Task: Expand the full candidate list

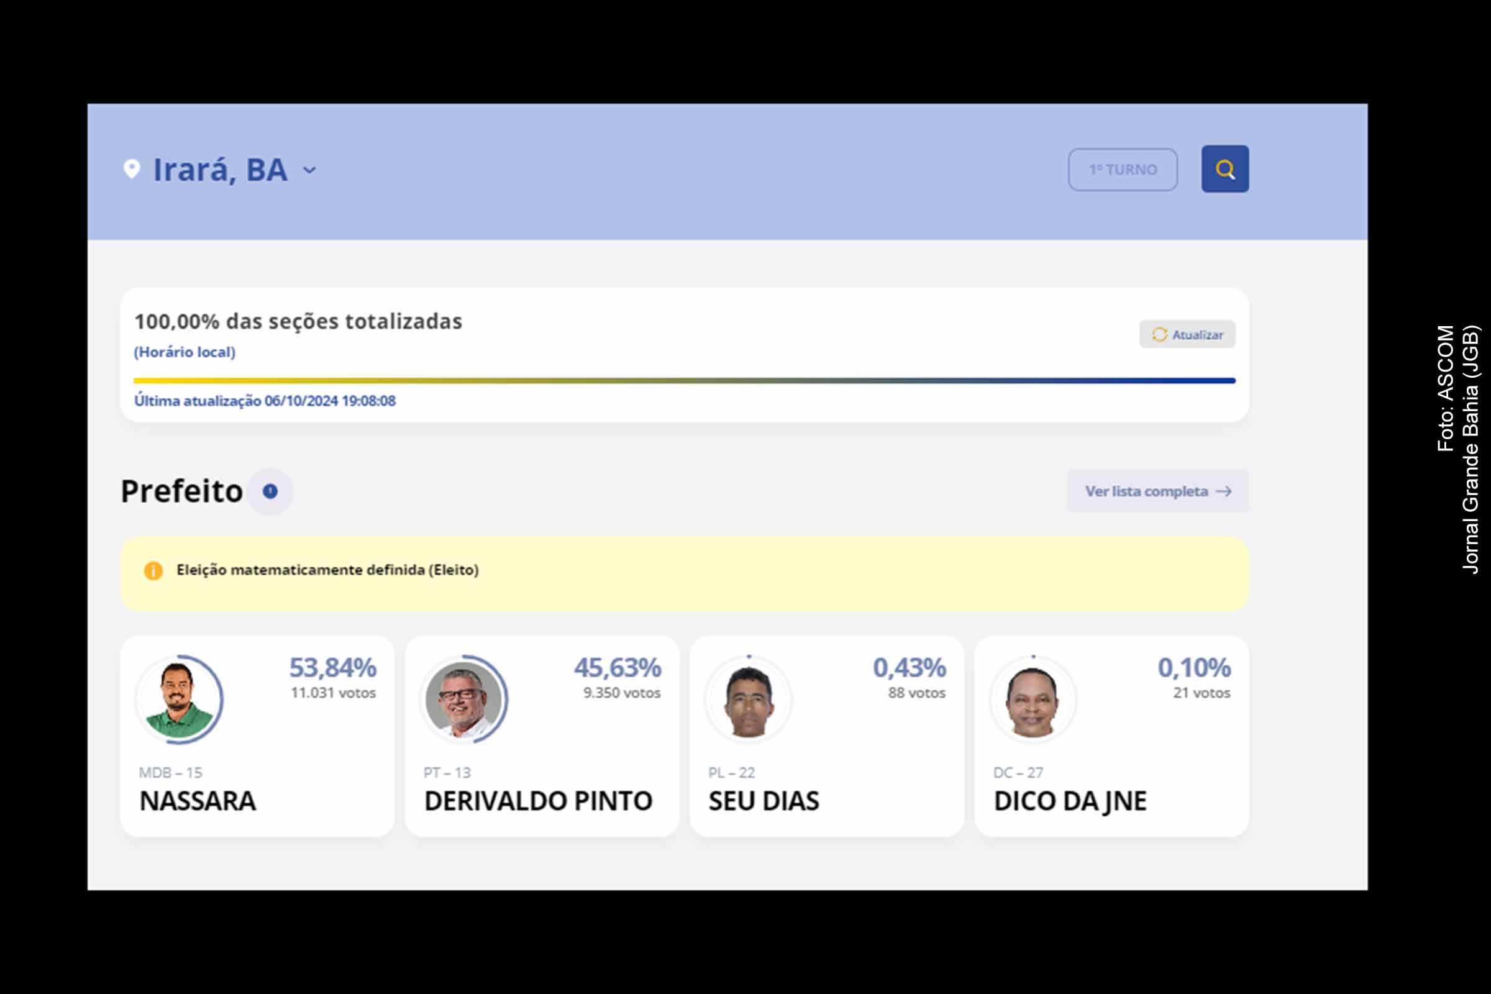Action: (1156, 491)
